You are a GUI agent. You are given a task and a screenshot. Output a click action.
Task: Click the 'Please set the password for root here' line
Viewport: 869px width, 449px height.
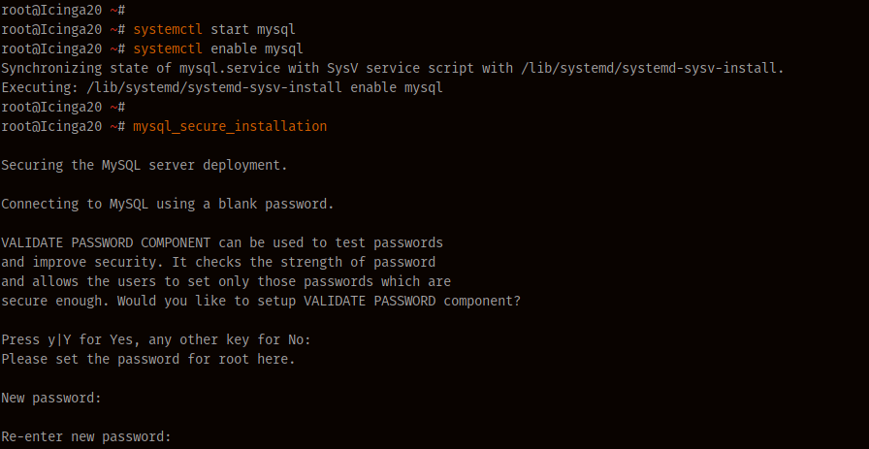pyautogui.click(x=148, y=359)
